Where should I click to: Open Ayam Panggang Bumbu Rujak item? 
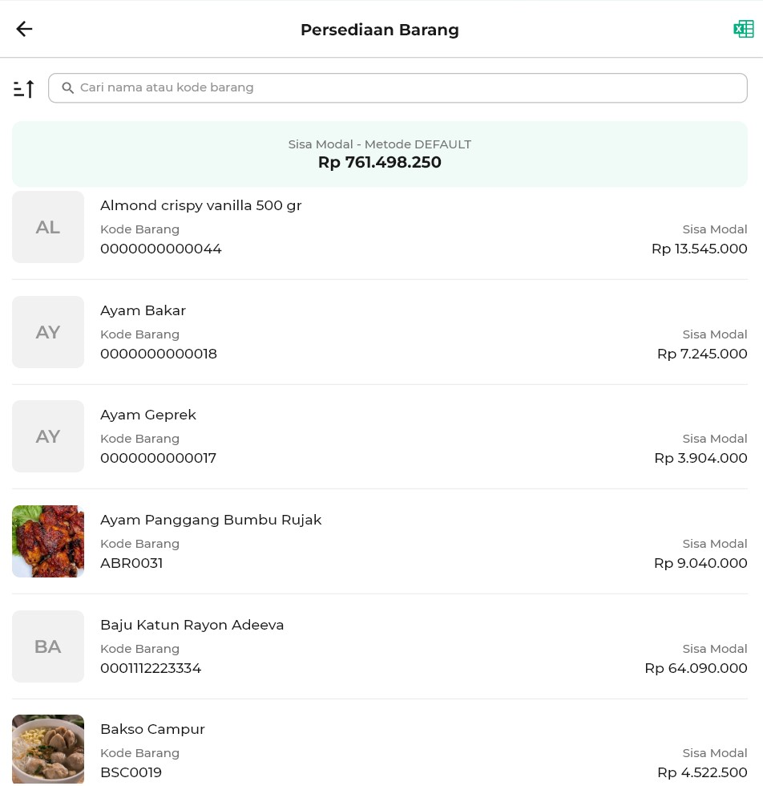click(211, 520)
